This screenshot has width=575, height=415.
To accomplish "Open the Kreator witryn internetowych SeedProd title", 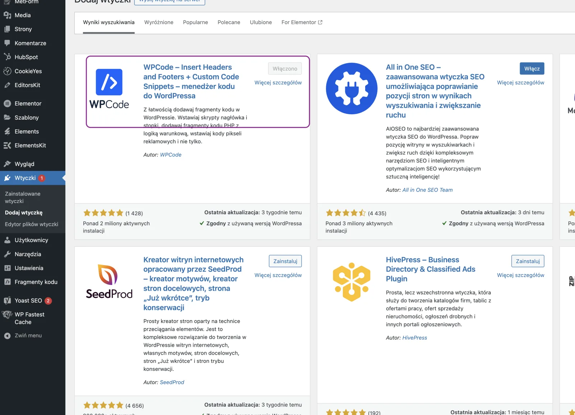I will (x=193, y=283).
